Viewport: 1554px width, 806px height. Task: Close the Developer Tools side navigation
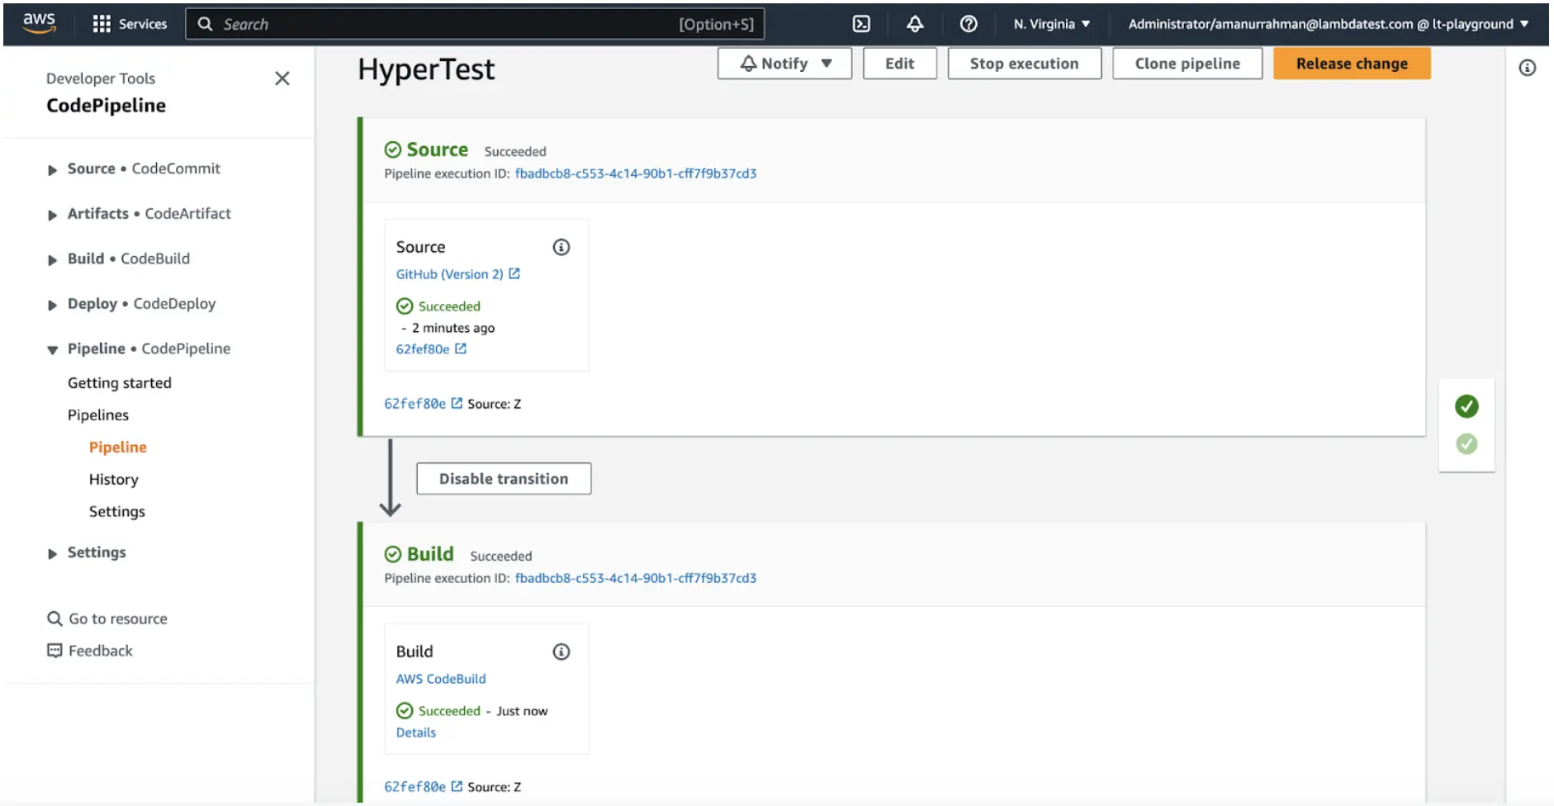(282, 78)
